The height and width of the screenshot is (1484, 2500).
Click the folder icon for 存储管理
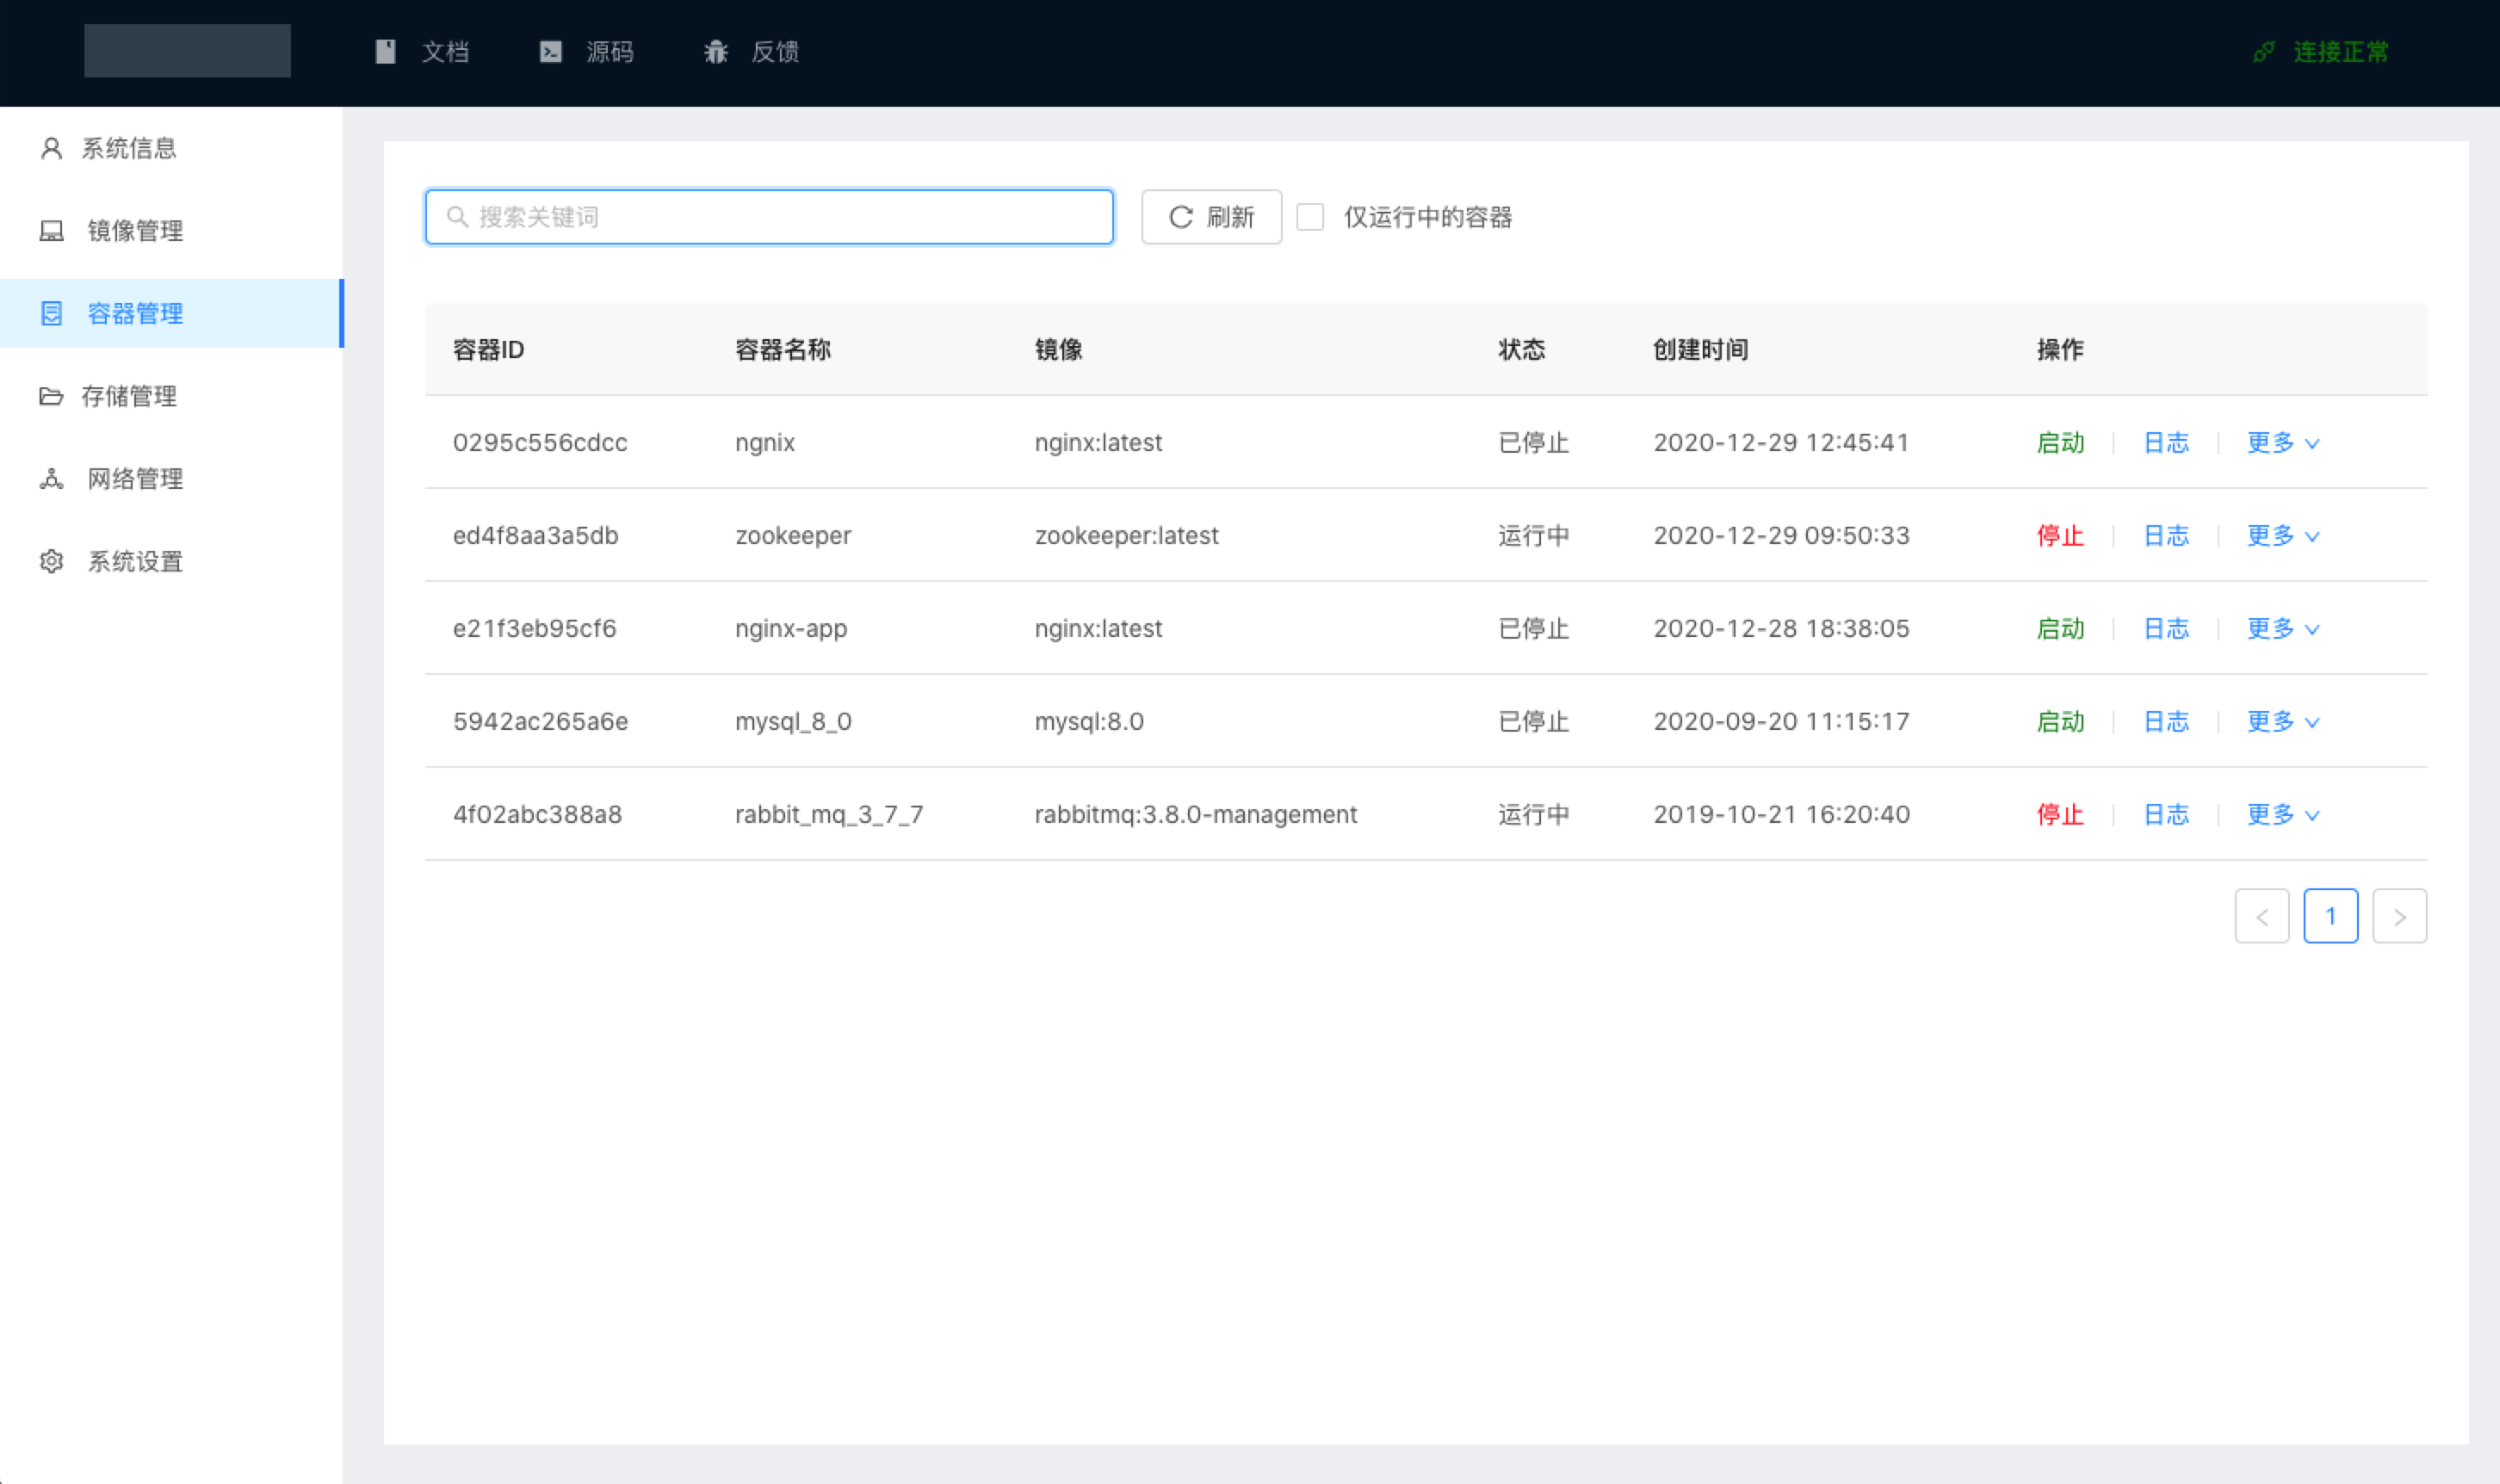click(51, 396)
